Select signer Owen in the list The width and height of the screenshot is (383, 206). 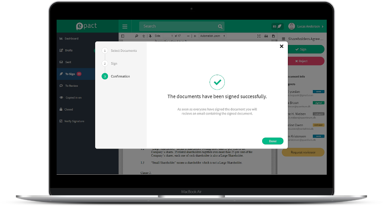click(x=306, y=126)
